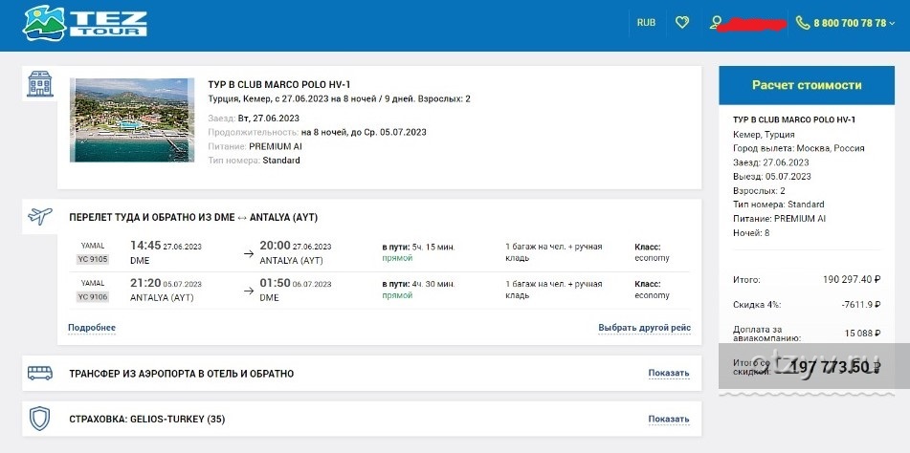Click the insurance shield icon
This screenshot has height=453, width=910.
[40, 419]
